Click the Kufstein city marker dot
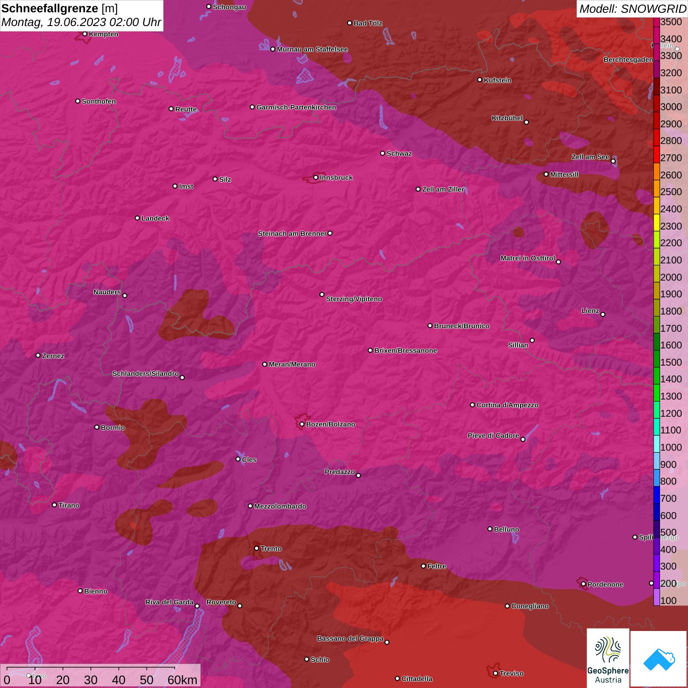The width and height of the screenshot is (688, 688). [480, 80]
